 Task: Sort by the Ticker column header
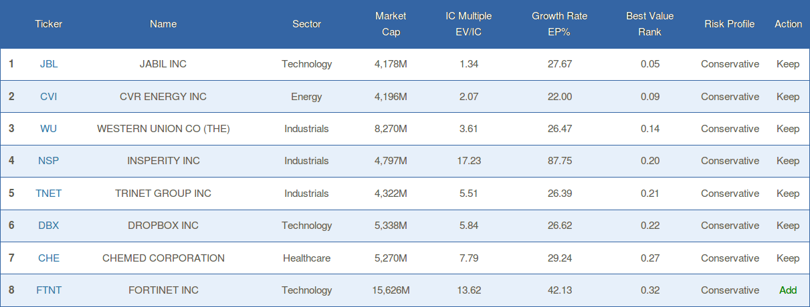[49, 24]
